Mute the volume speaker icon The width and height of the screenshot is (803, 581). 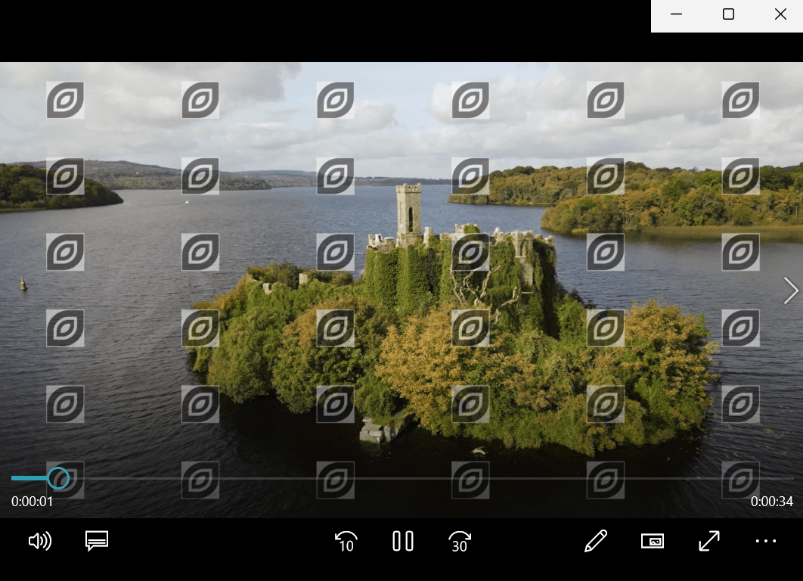pos(40,541)
